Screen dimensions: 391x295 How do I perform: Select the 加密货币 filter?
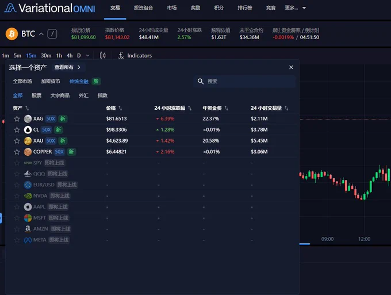[x=51, y=81]
